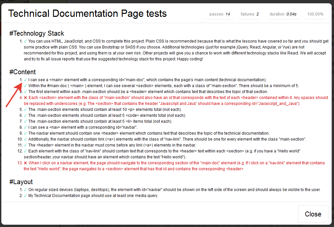Click the 100.00% percentage pill
The image size is (334, 227).
tap(315, 14)
